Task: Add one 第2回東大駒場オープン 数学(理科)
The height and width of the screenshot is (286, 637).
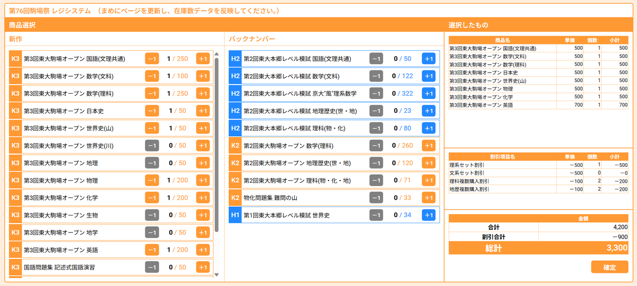Action: click(x=429, y=146)
